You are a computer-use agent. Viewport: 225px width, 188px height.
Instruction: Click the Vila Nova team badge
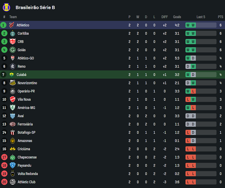[12, 99]
